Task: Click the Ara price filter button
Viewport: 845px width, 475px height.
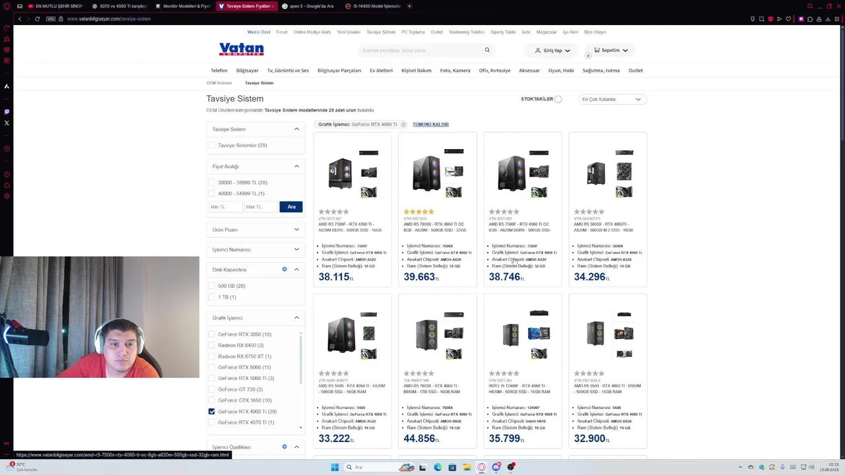Action: click(x=291, y=206)
